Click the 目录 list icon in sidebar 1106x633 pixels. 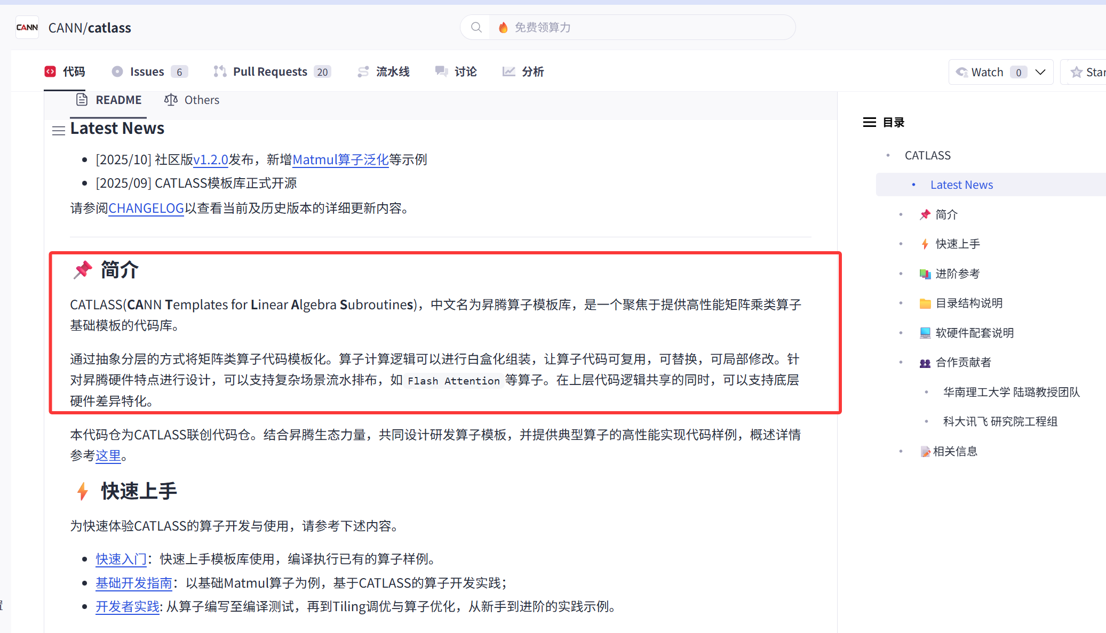coord(869,122)
